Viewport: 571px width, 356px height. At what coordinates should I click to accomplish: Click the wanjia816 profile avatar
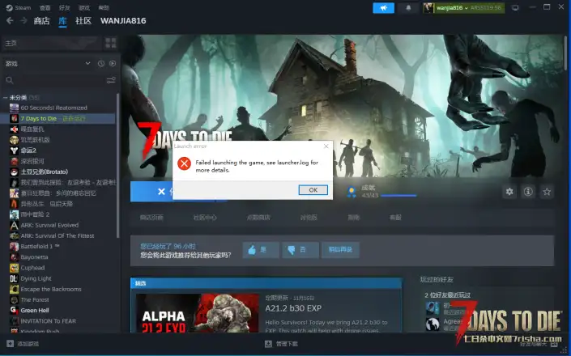click(428, 7)
